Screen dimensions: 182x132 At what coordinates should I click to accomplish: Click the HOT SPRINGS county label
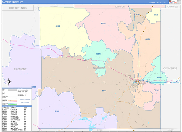[x=18, y=8]
